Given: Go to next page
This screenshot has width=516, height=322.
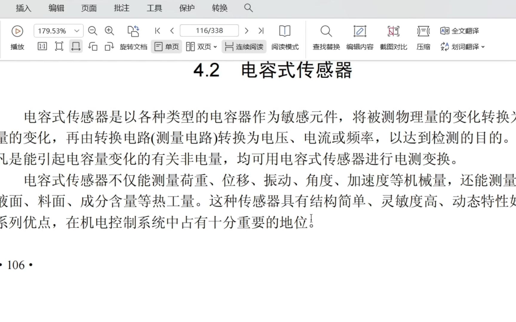Looking at the screenshot, I should click(x=246, y=31).
